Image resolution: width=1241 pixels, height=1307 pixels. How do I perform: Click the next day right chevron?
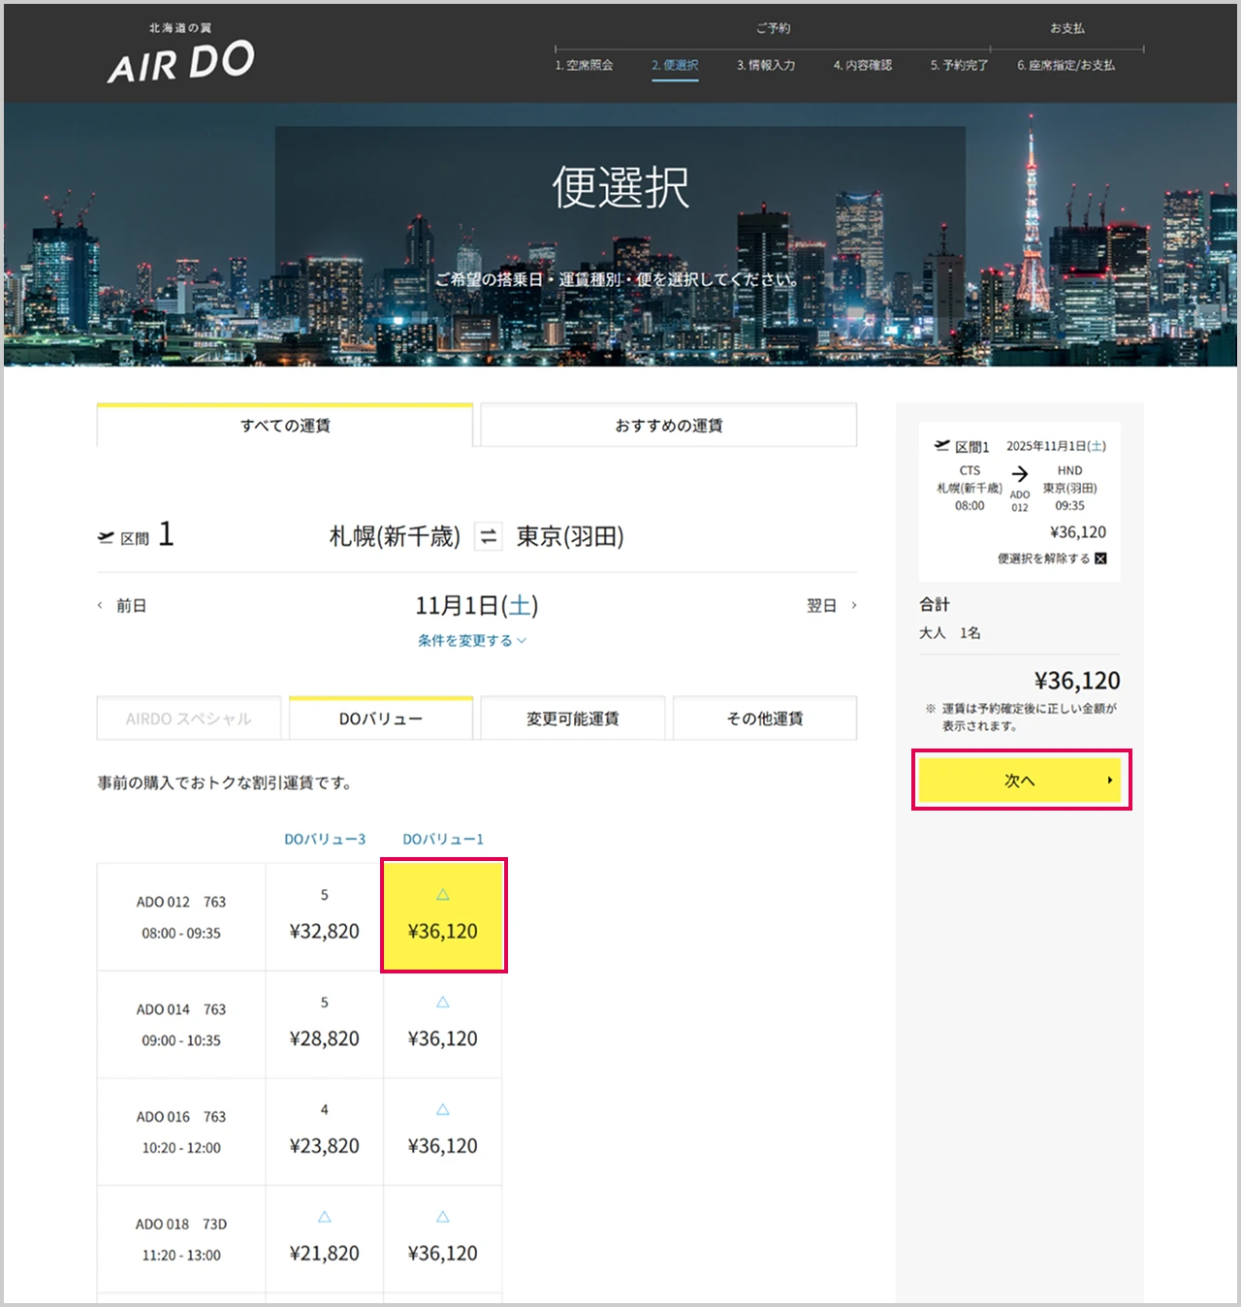click(x=853, y=605)
